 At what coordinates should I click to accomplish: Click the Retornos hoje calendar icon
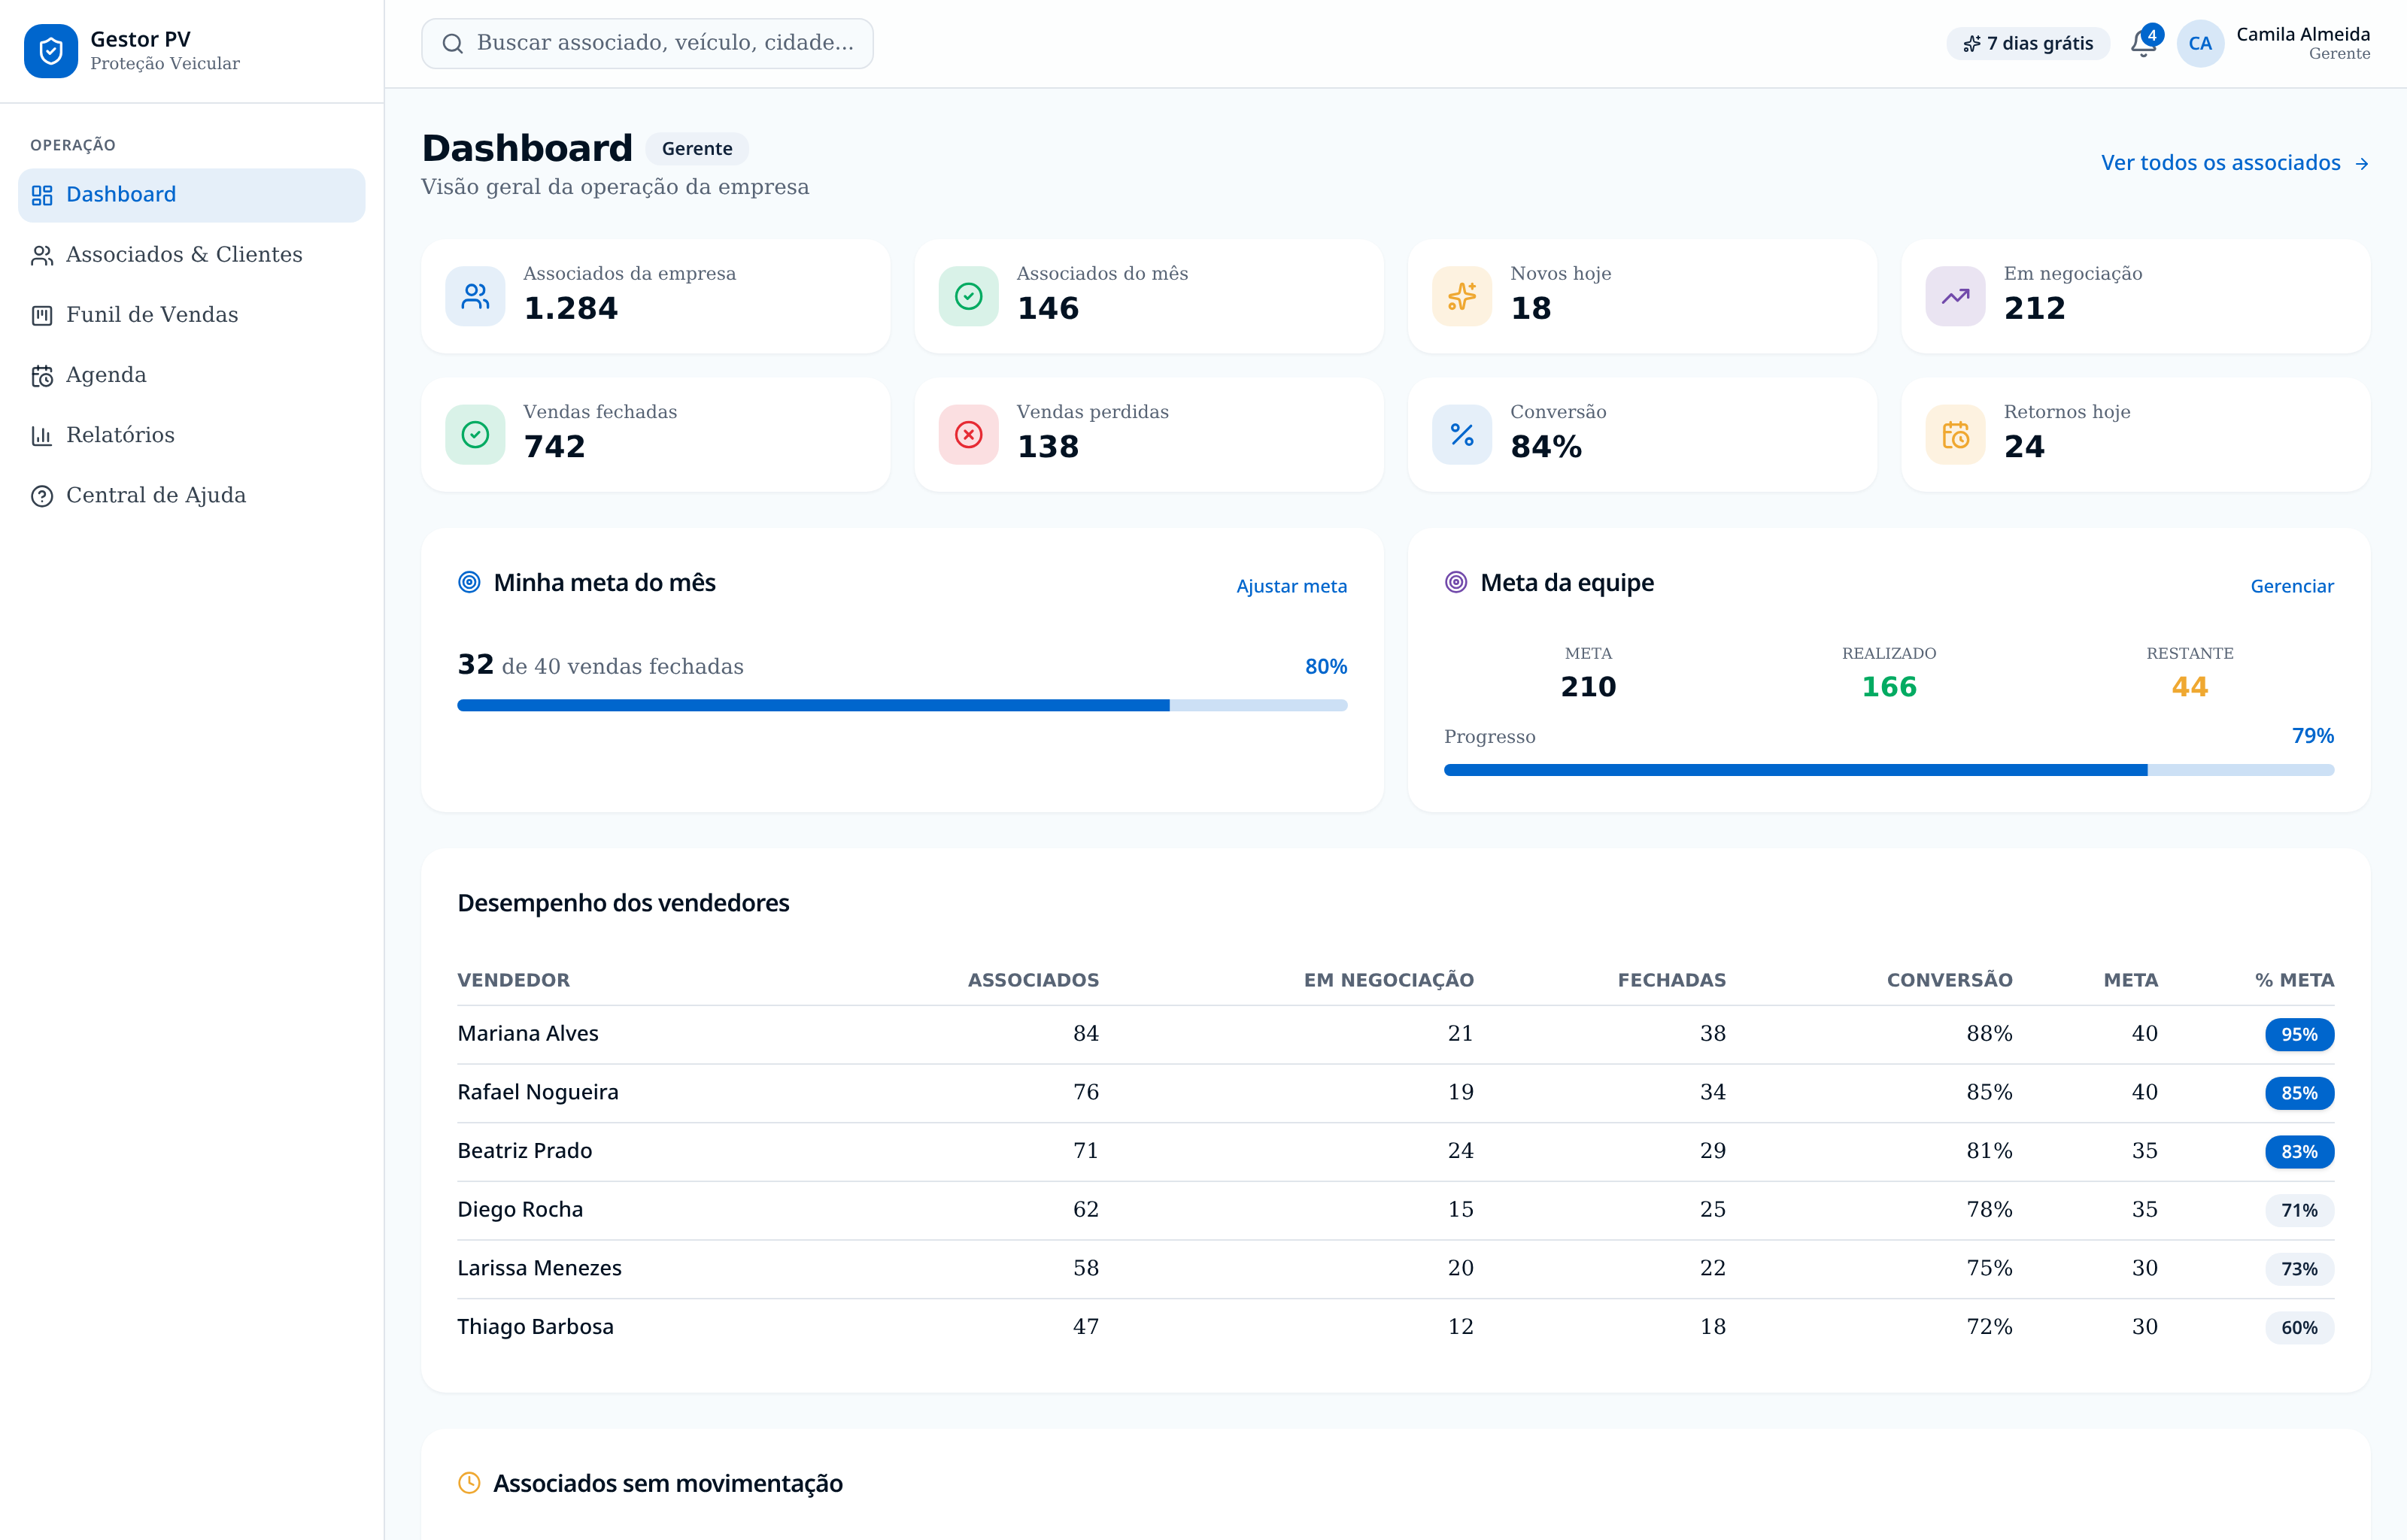(1955, 434)
